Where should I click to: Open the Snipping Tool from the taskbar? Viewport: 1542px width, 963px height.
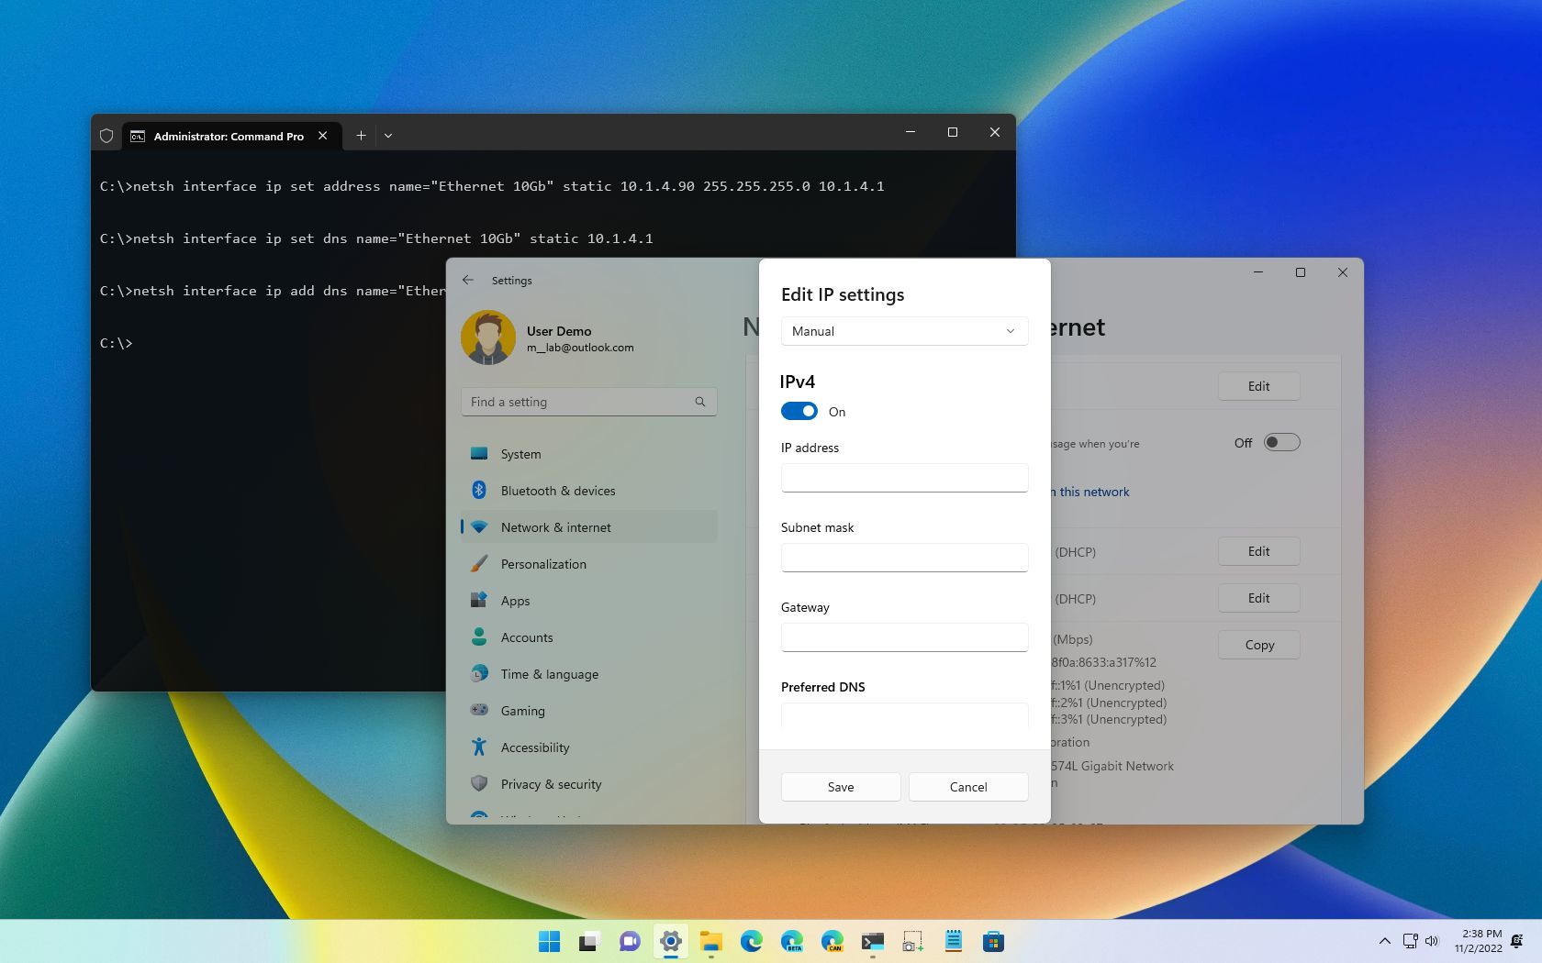click(912, 941)
